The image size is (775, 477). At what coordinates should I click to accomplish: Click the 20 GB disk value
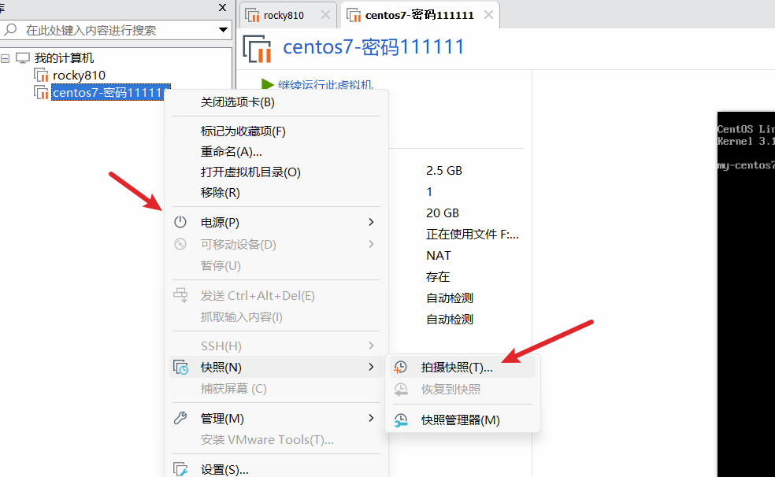pyautogui.click(x=443, y=213)
